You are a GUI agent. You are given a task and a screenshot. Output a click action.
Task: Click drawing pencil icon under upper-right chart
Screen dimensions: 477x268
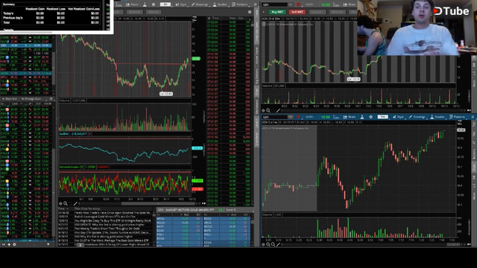tap(278, 111)
